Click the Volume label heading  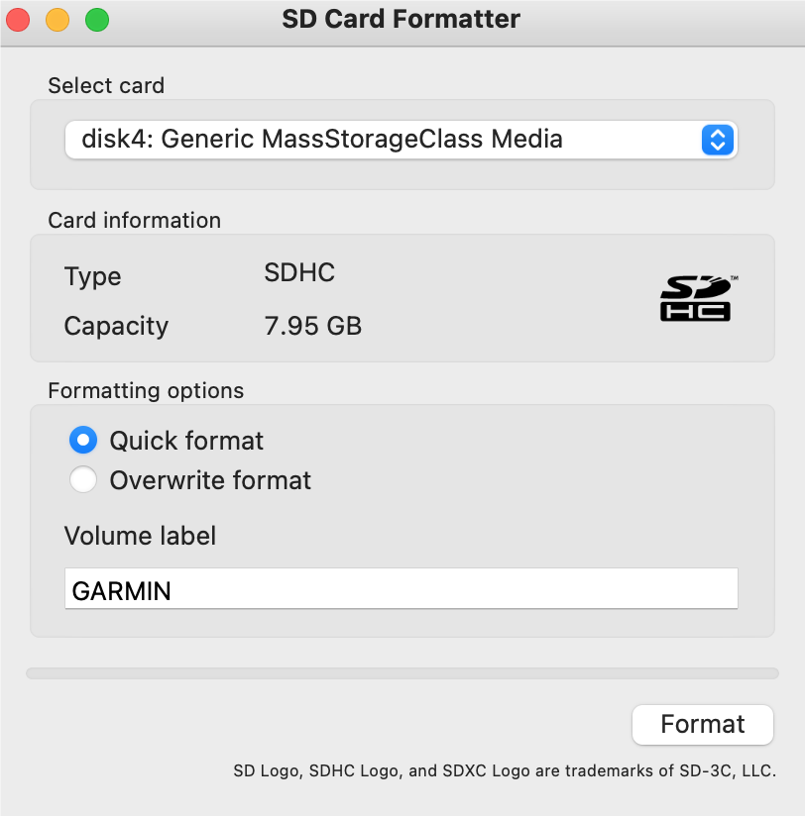pos(140,536)
